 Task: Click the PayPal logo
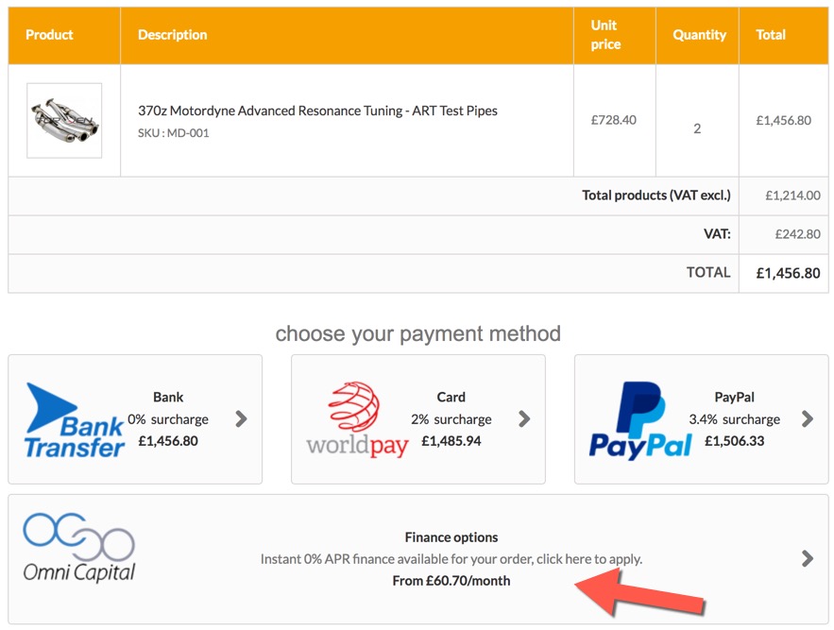(640, 420)
